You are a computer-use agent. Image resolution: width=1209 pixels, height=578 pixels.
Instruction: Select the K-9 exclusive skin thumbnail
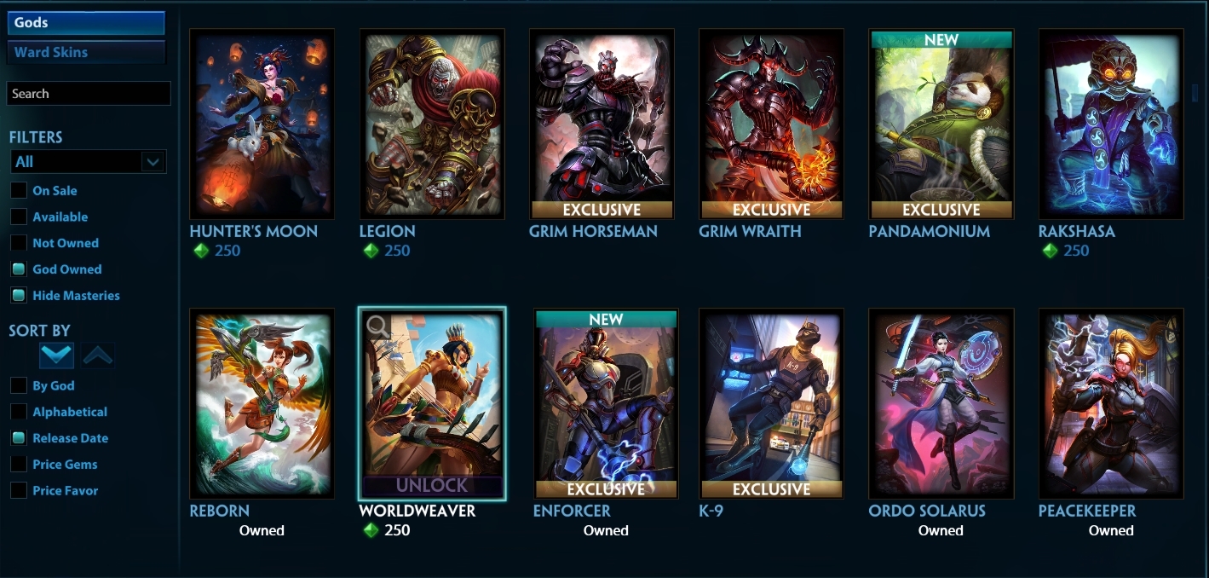[x=771, y=403]
